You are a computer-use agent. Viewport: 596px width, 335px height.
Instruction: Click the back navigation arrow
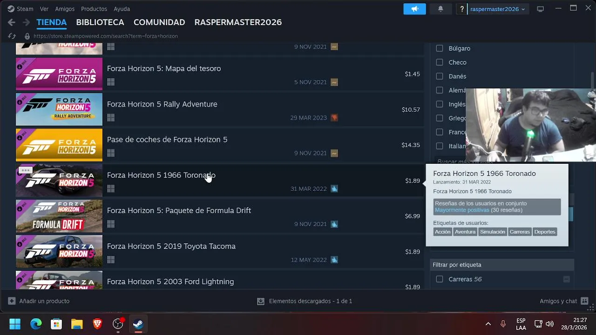click(12, 22)
